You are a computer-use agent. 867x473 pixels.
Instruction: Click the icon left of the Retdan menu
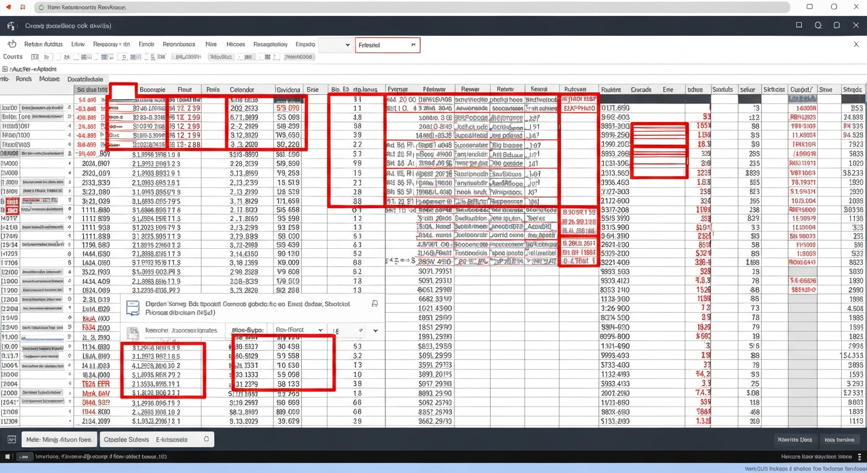pyautogui.click(x=12, y=44)
